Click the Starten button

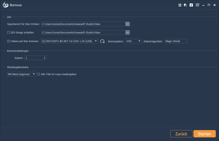tap(204, 134)
